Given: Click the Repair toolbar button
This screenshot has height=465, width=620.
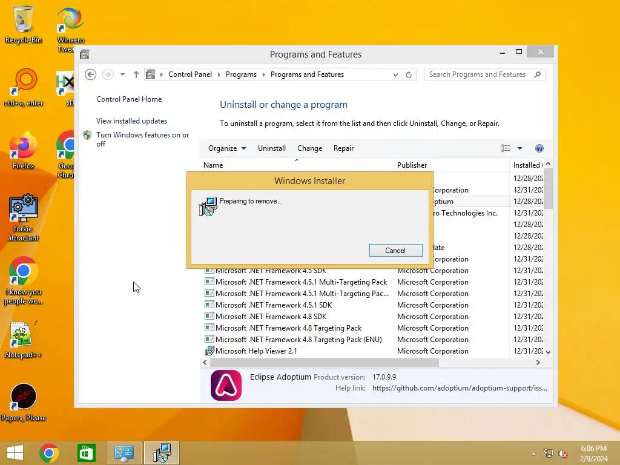Looking at the screenshot, I should pyautogui.click(x=344, y=148).
